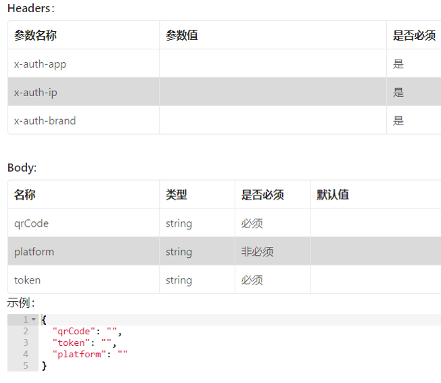Select the x-auth-ip header name
The image size is (441, 383).
coord(36,93)
